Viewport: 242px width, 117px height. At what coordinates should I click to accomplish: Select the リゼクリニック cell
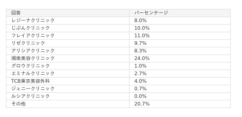[68, 43]
